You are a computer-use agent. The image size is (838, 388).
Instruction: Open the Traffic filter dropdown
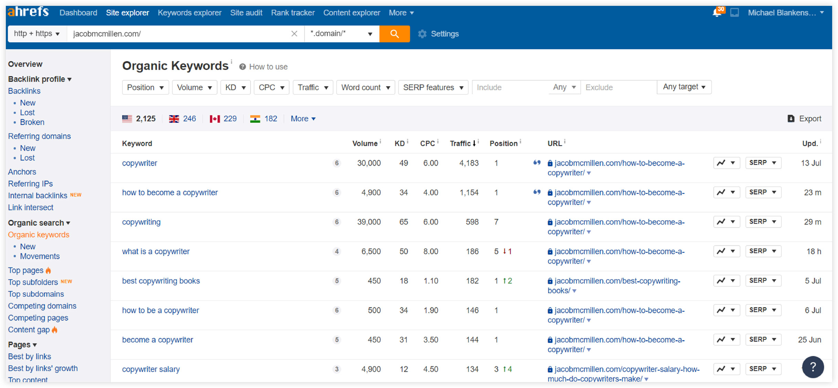(313, 88)
